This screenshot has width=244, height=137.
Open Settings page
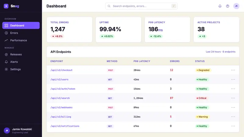pos(21,69)
